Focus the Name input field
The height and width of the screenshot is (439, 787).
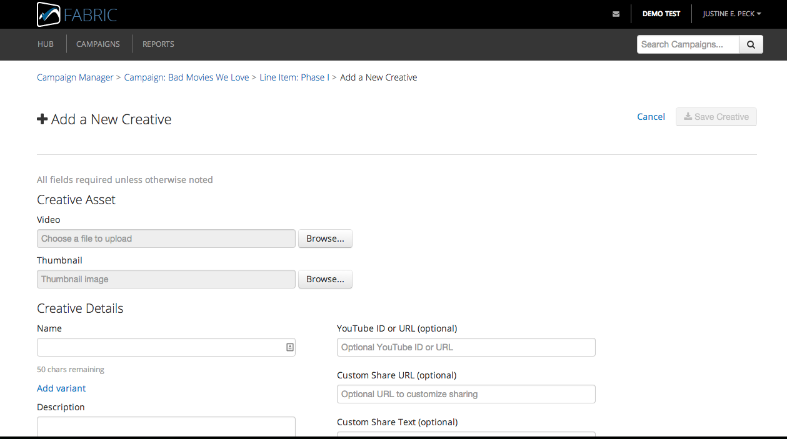(x=166, y=347)
